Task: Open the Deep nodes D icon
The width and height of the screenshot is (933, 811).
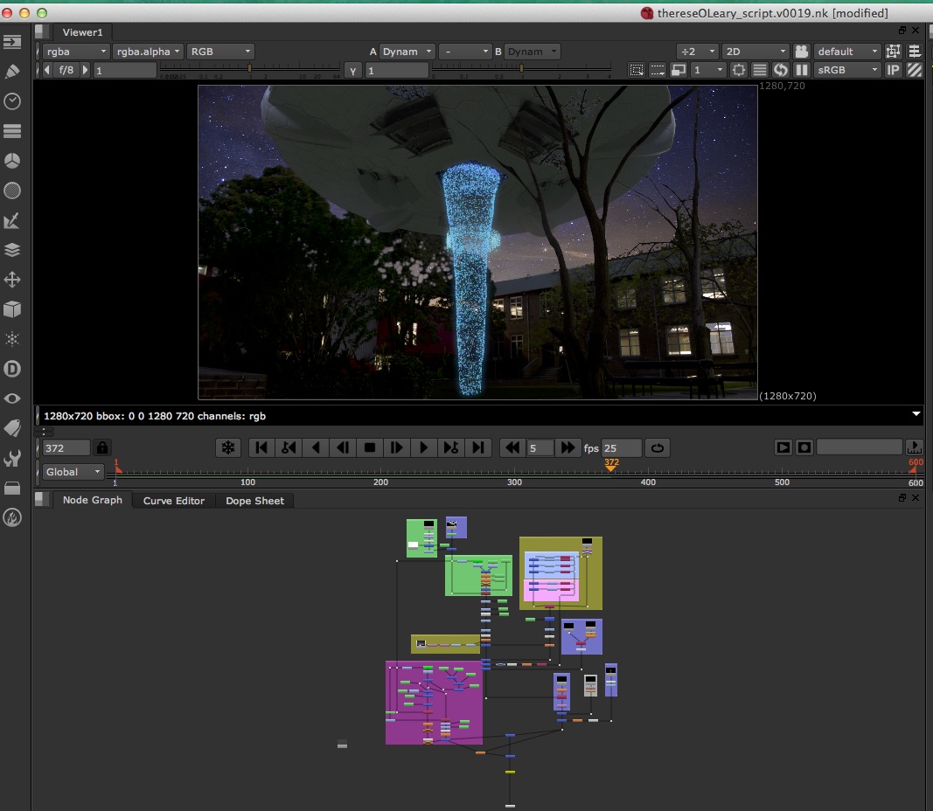Action: 12,369
